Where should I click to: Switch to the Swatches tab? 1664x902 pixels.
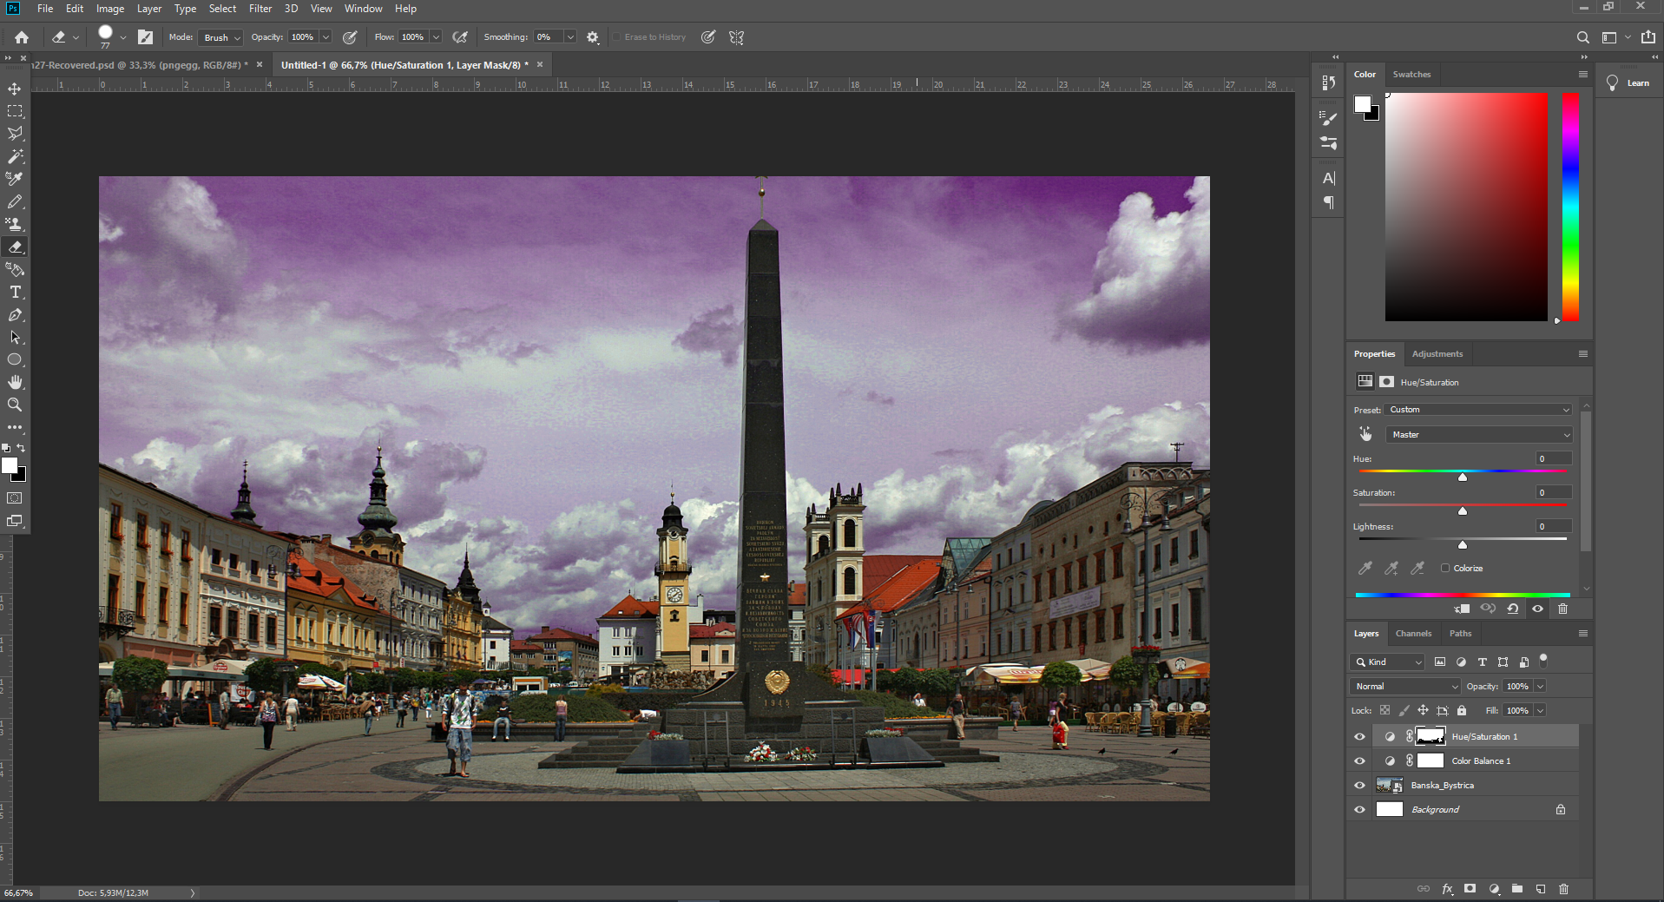1411,74
